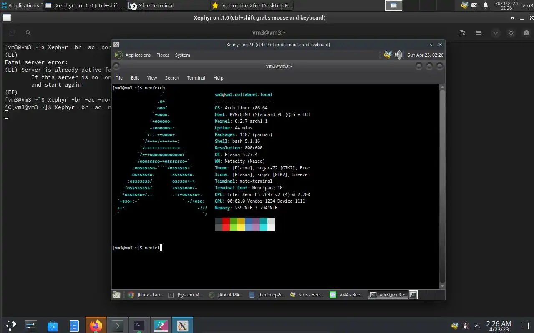Mute audio via the KDE tray volume icon
The height and width of the screenshot is (333, 534).
tap(466, 326)
